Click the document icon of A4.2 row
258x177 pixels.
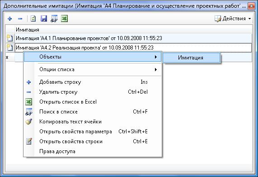click(x=9, y=48)
